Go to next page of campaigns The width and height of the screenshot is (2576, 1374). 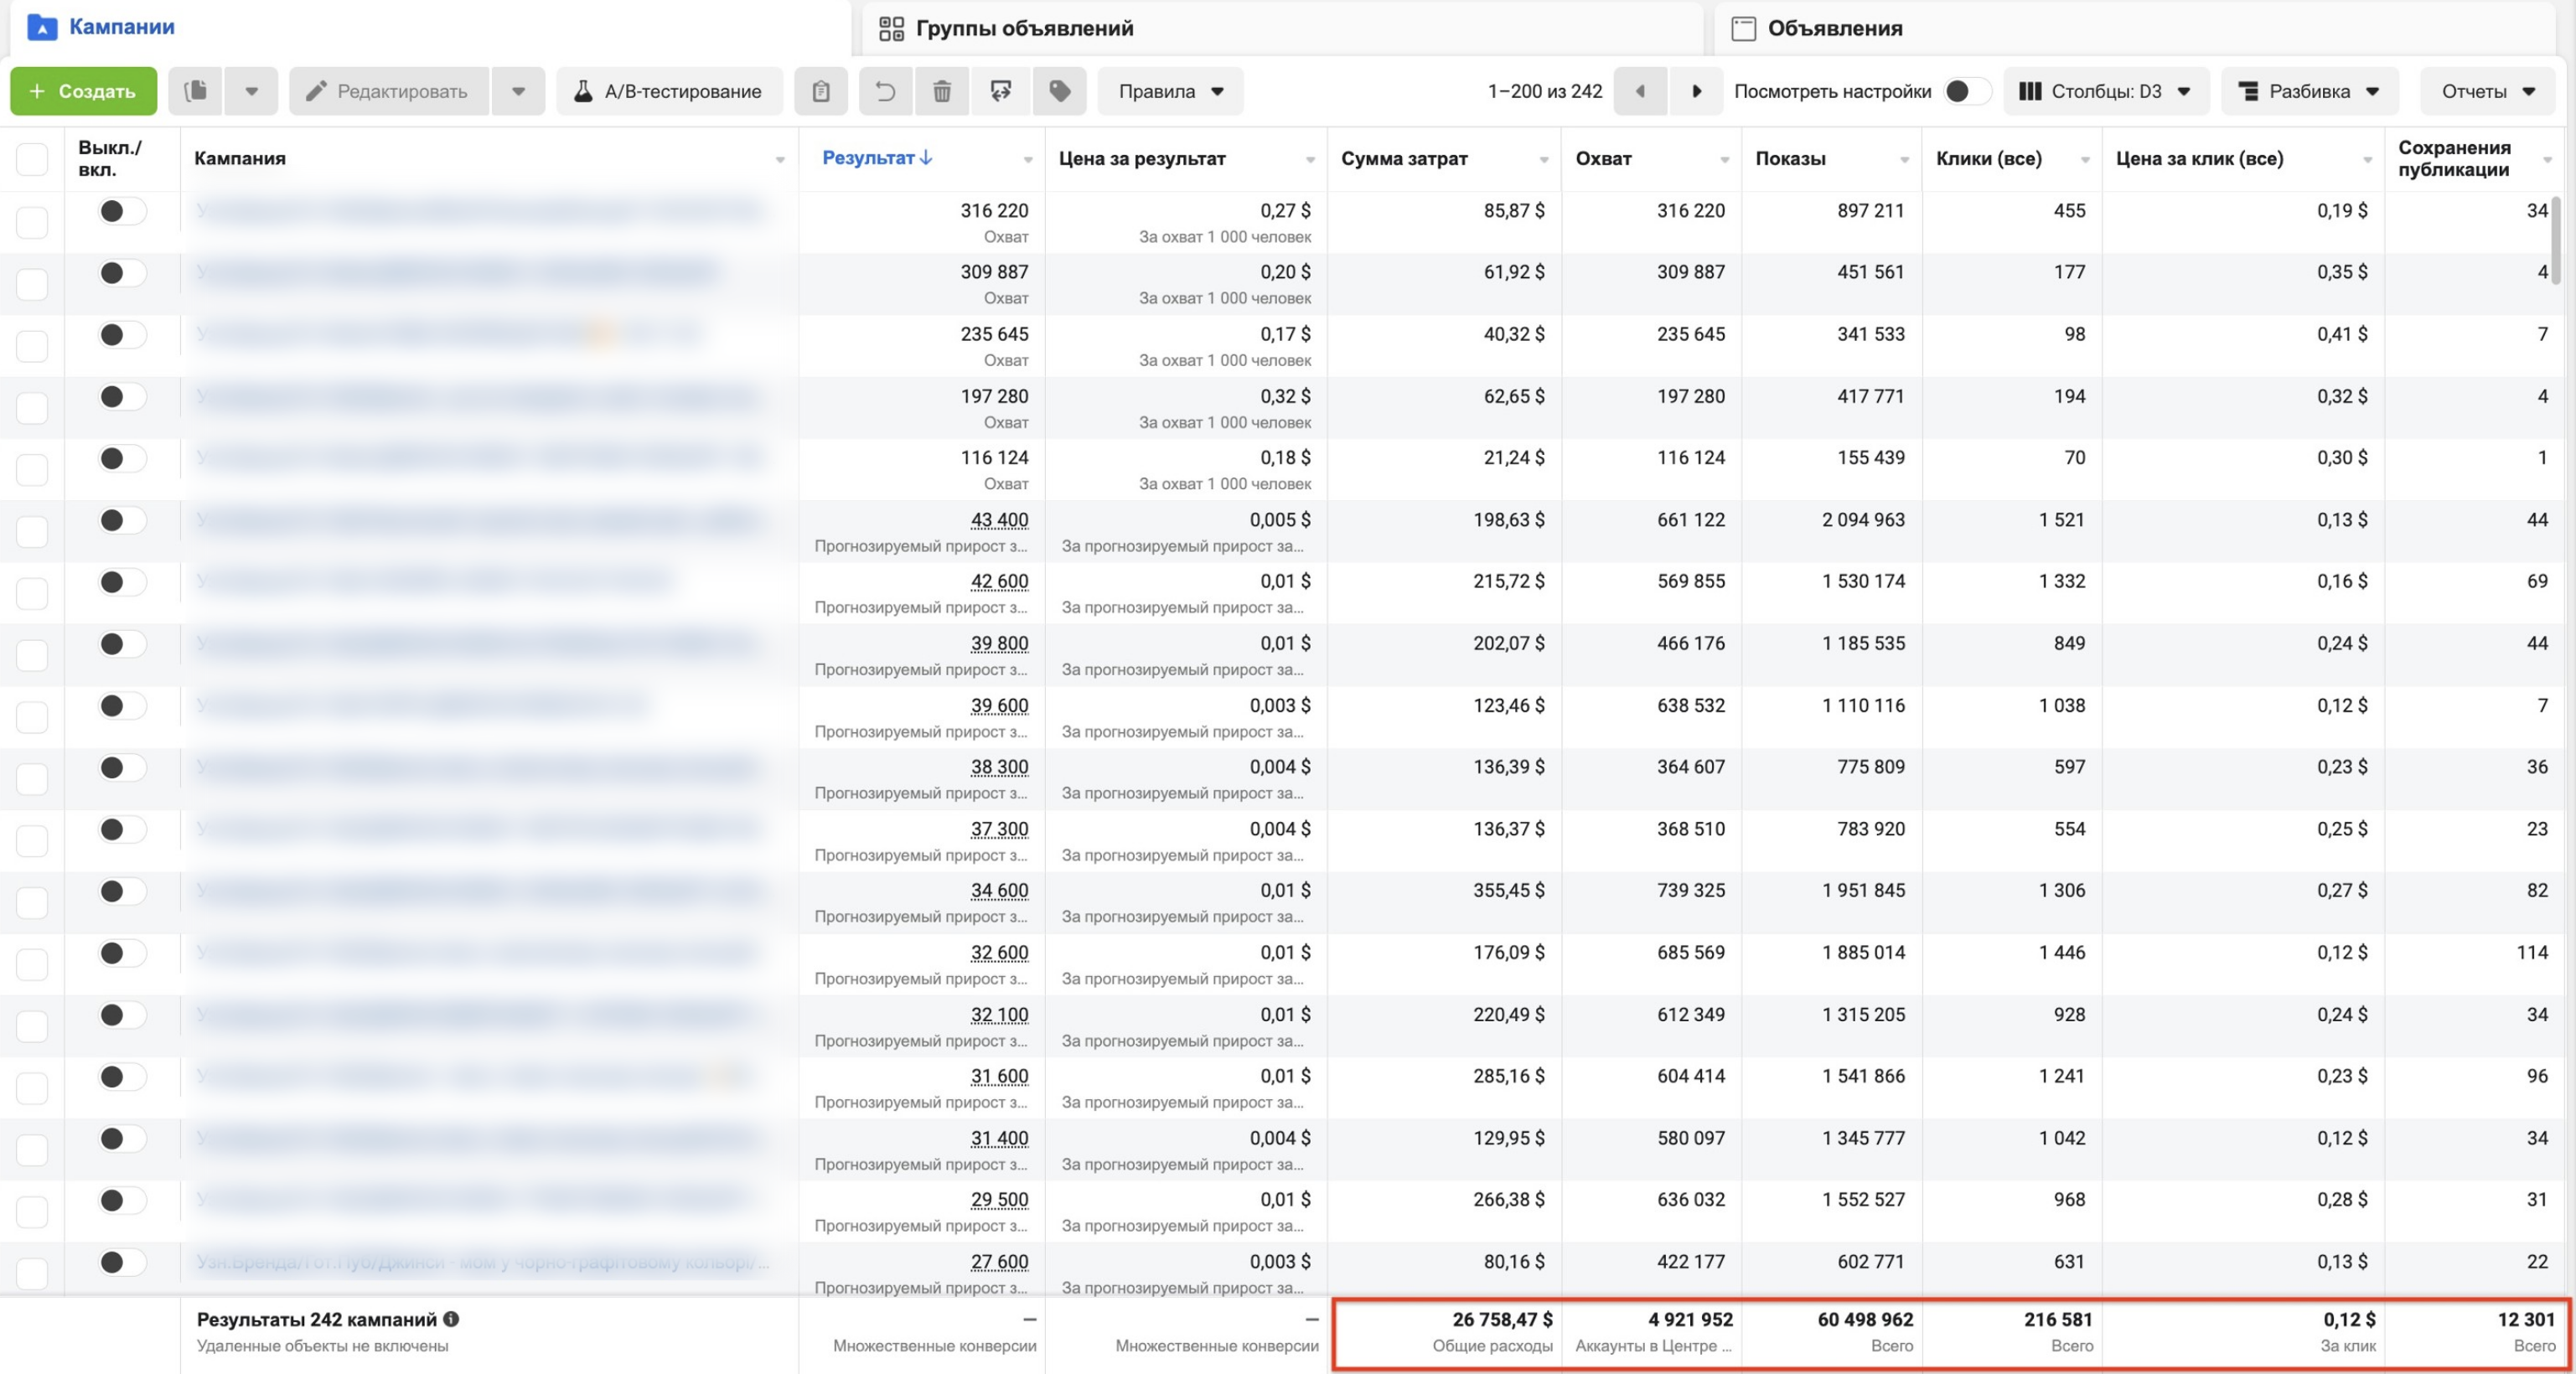[1696, 91]
